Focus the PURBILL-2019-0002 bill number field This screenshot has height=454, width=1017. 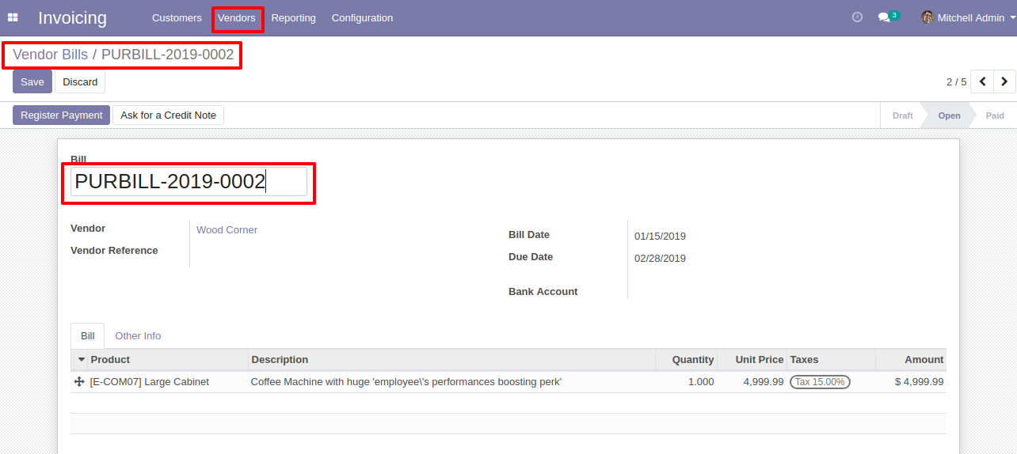(189, 182)
